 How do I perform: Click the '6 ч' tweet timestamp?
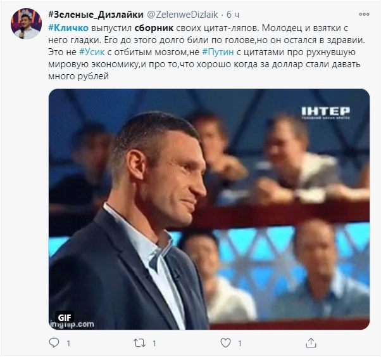233,15
